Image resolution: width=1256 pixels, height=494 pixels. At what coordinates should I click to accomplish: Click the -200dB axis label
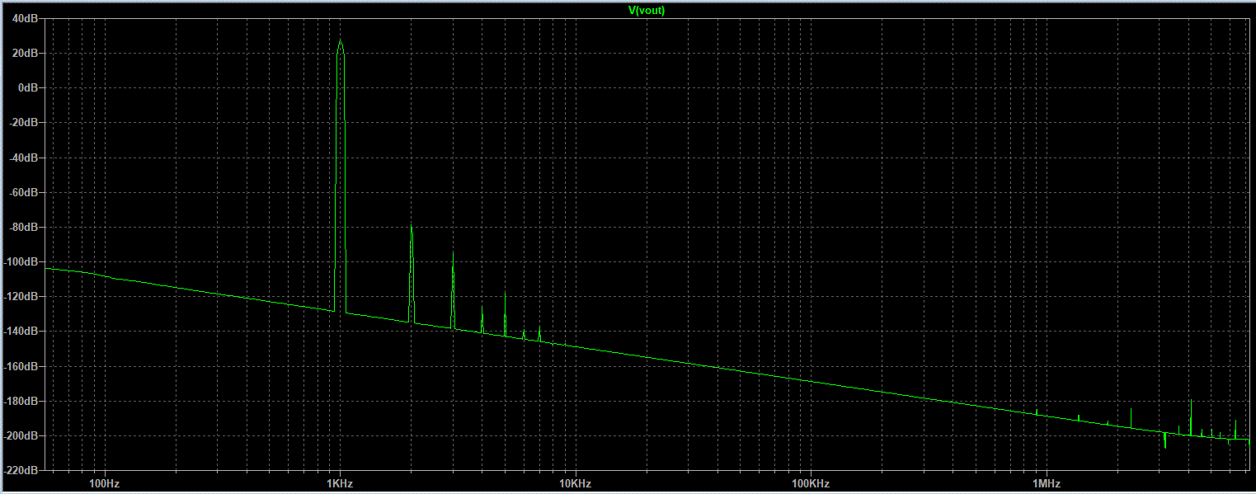pos(21,435)
